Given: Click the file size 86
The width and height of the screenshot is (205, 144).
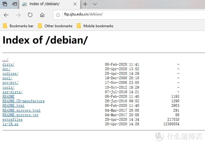Looking at the screenshot, I should [177, 115].
